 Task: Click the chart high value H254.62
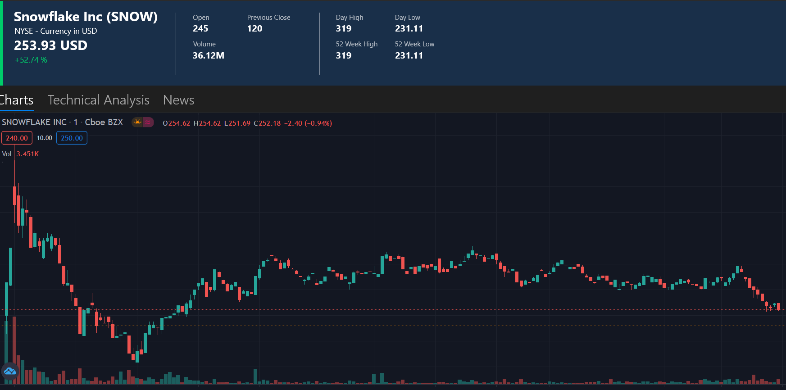pyautogui.click(x=207, y=123)
